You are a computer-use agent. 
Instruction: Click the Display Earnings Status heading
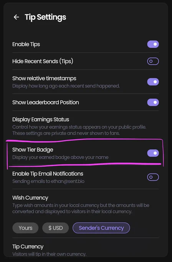point(41,119)
